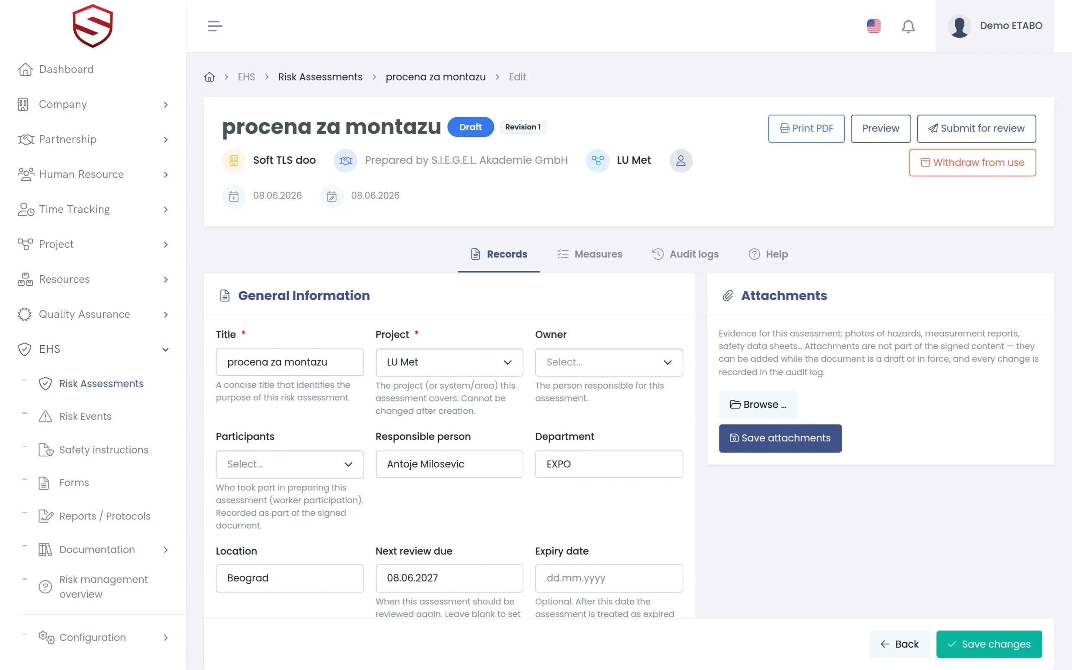
Task: Open Risk Events in sidebar
Action: click(x=85, y=417)
